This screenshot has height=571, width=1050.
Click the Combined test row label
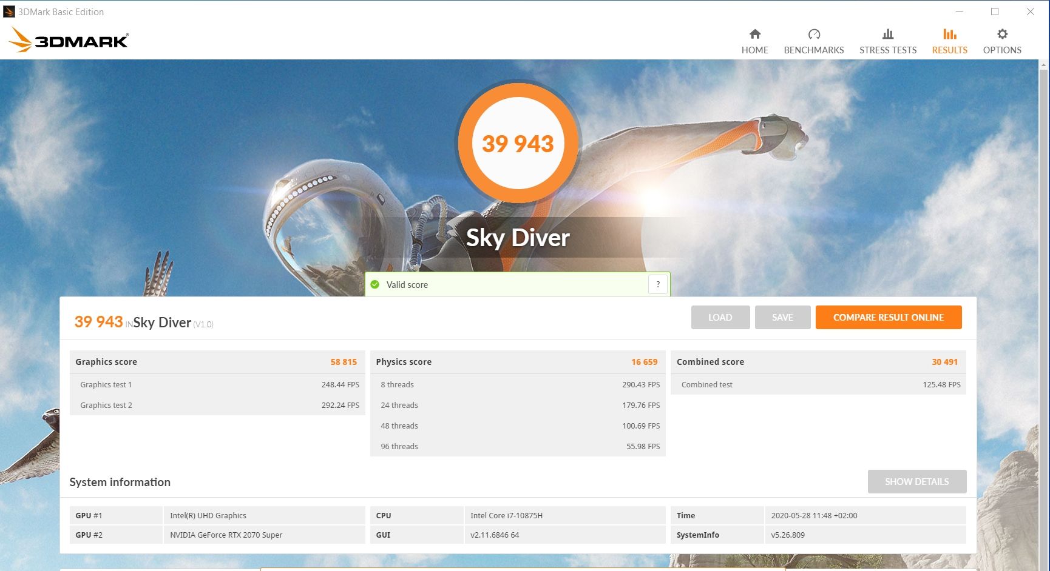pyautogui.click(x=707, y=385)
